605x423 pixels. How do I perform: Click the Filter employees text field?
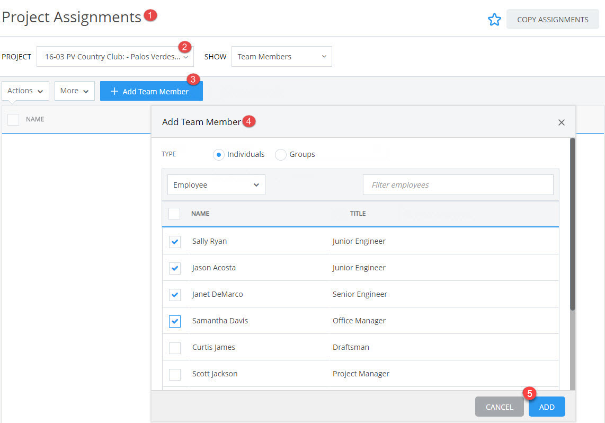click(458, 184)
